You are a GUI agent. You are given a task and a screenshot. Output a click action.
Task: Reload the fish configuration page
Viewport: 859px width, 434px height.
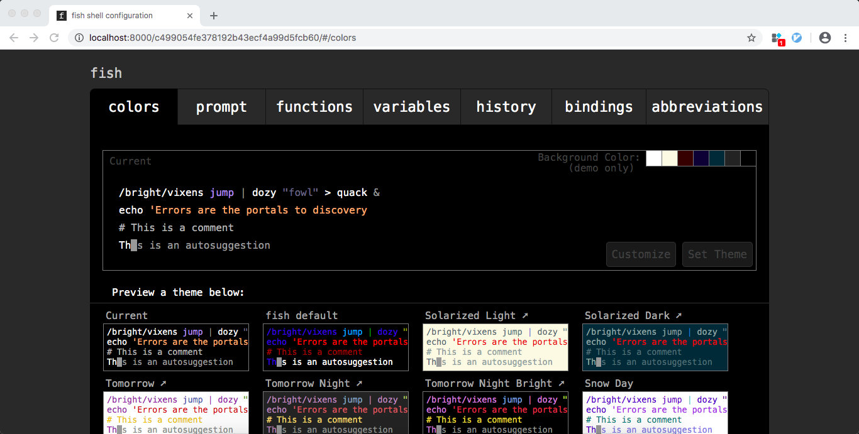pos(54,38)
